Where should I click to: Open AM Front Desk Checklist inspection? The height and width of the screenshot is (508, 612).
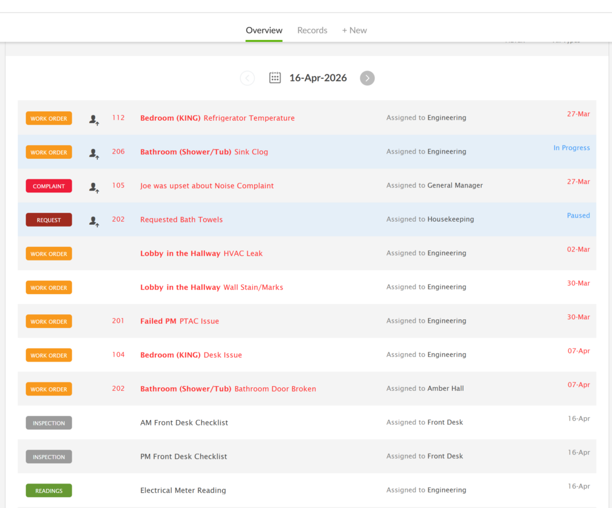click(184, 423)
